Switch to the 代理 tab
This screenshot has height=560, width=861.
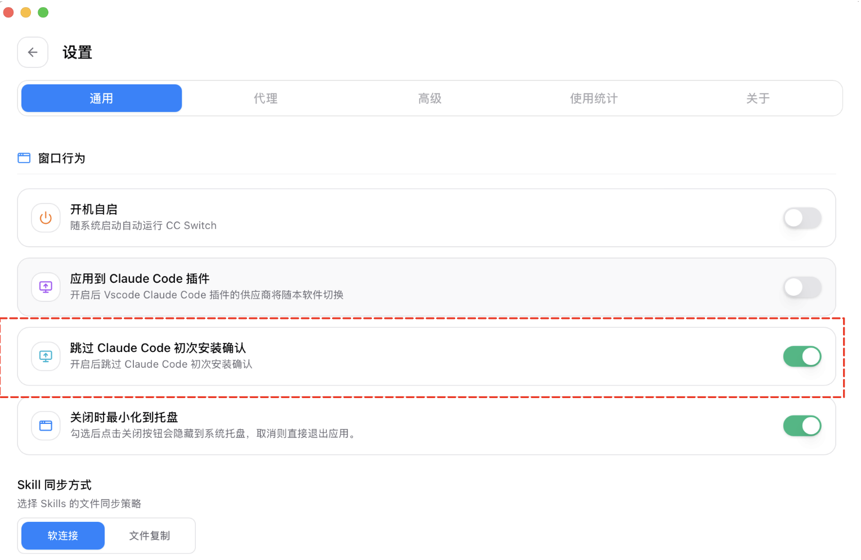click(x=265, y=98)
